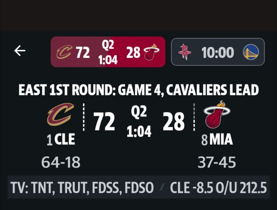
Task: Open the 8 MIA team link
Action: (x=217, y=139)
